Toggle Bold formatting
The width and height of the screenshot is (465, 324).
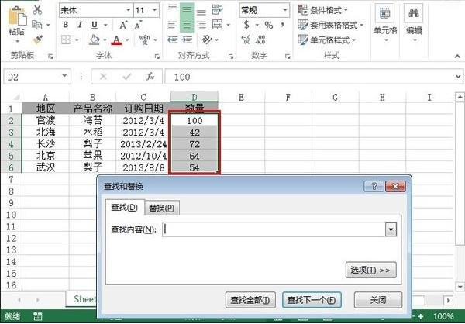(66, 25)
